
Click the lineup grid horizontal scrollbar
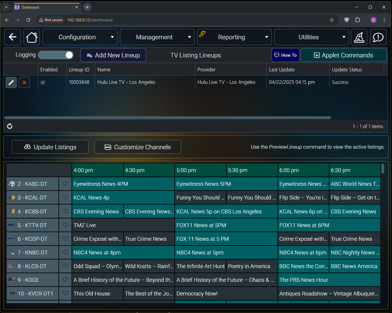168,118
